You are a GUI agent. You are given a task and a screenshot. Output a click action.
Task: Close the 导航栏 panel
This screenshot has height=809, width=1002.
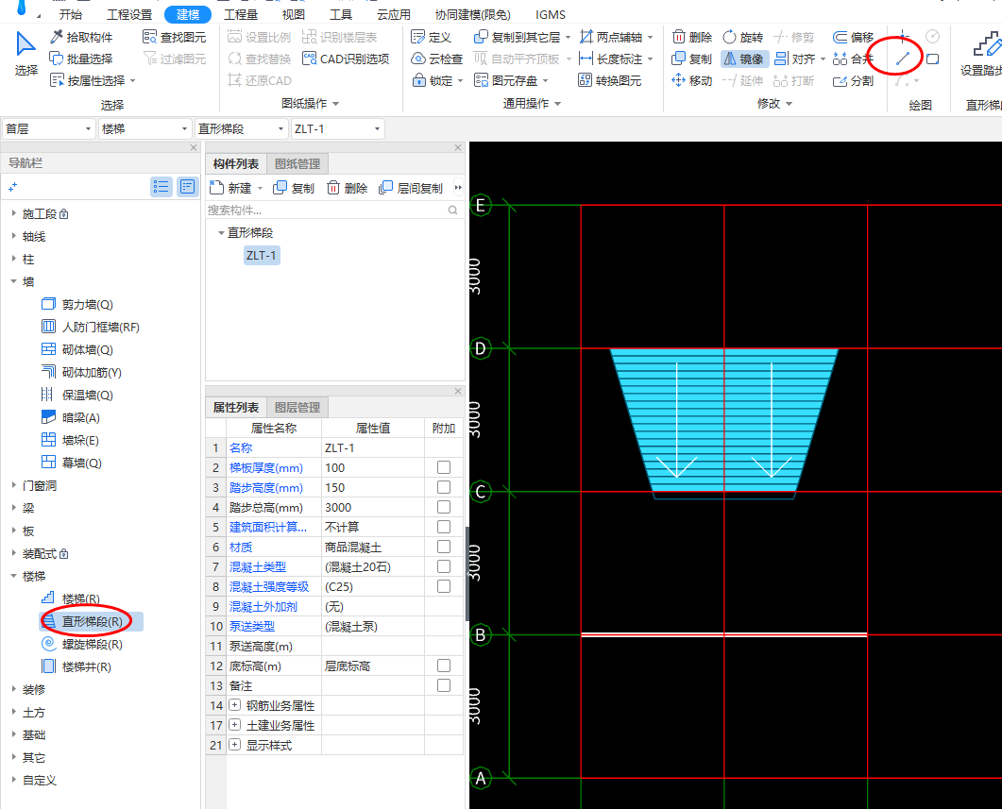[x=194, y=147]
